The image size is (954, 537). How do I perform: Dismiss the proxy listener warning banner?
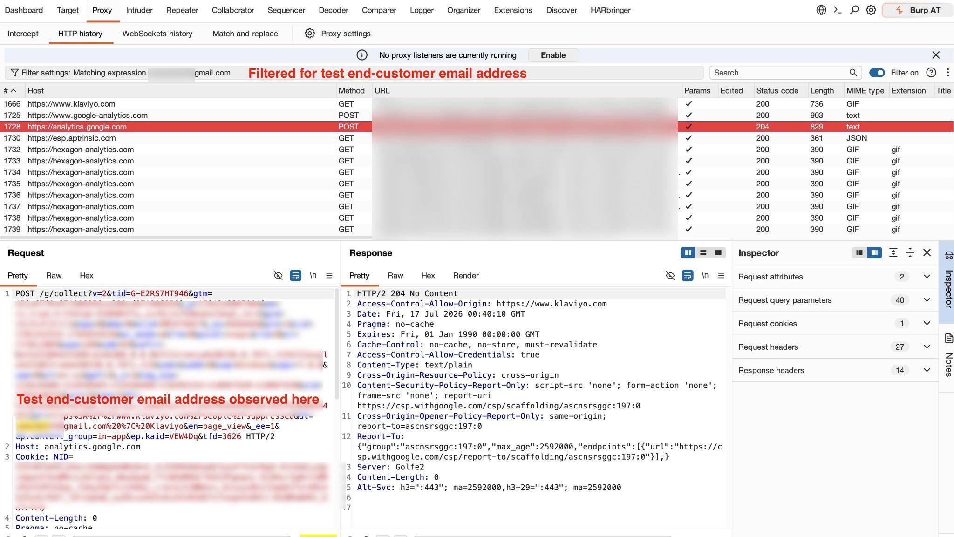(936, 55)
